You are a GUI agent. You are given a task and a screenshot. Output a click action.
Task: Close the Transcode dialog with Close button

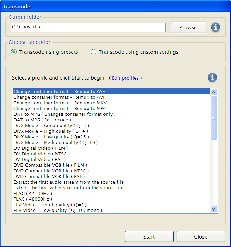pos(201,237)
